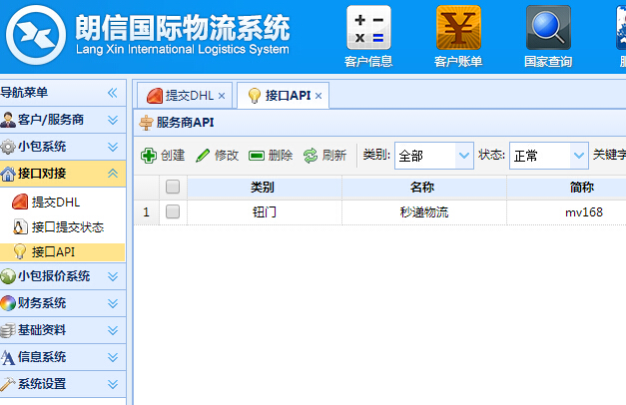Image resolution: width=626 pixels, height=405 pixels.
Task: Switch to the 提交DHL tab
Action: 185,96
